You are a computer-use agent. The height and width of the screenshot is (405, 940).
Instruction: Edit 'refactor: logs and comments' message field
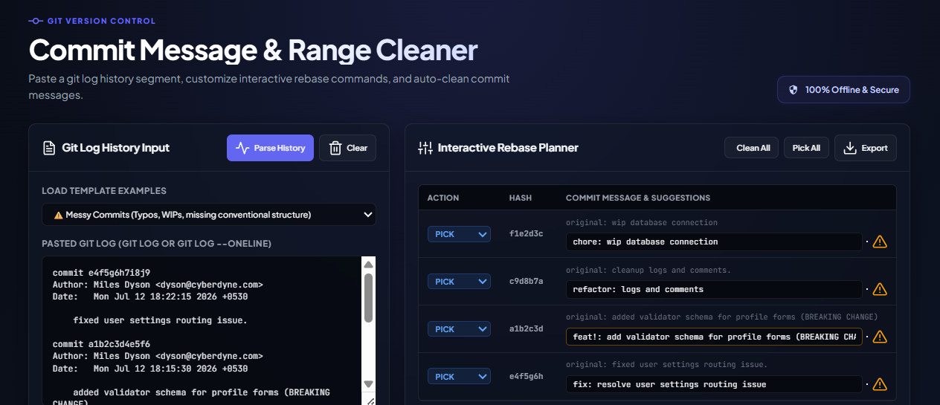[x=714, y=289]
